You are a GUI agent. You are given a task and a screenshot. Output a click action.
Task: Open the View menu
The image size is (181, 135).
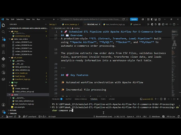coord(28,19)
